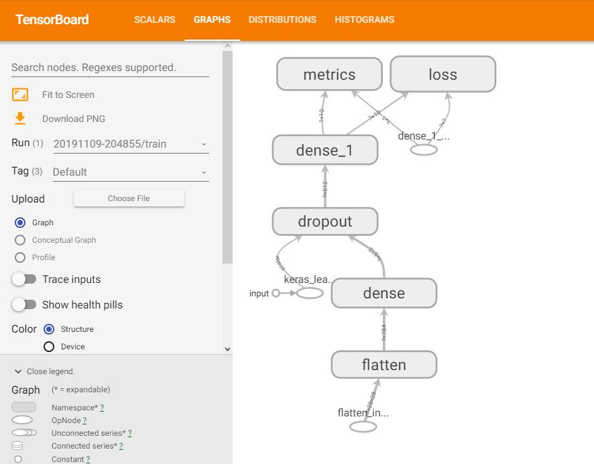Open the Constant help question mark
Viewport: 594px width, 464px height.
point(88,459)
